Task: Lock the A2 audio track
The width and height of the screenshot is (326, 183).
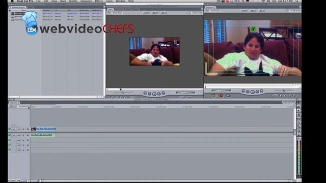Action: click(23, 140)
